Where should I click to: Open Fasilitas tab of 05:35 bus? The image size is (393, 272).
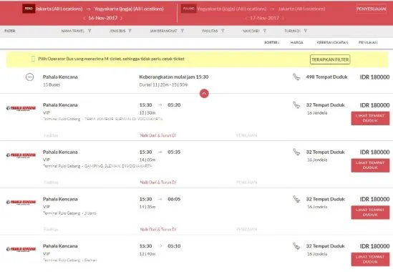(x=51, y=183)
